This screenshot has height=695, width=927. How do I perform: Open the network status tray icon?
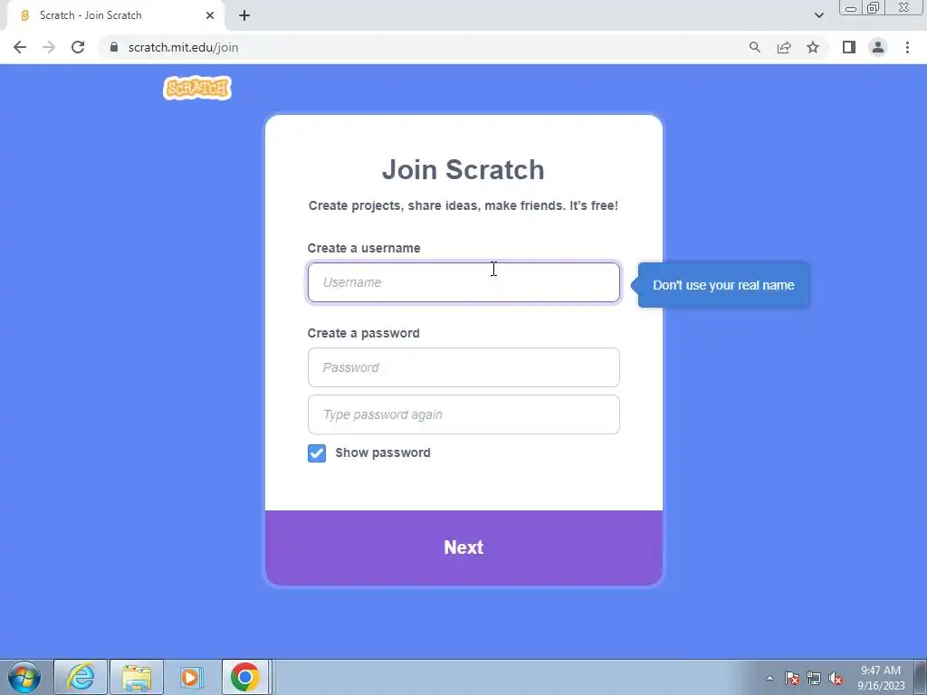(x=814, y=678)
